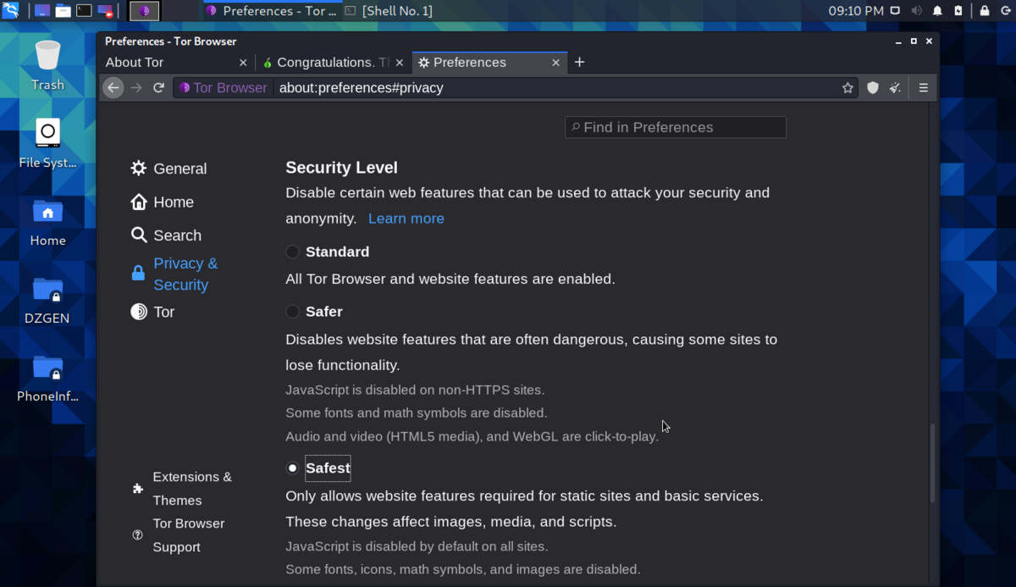Open the notifications bell icon
Viewport: 1016px width, 587px height.
point(937,11)
